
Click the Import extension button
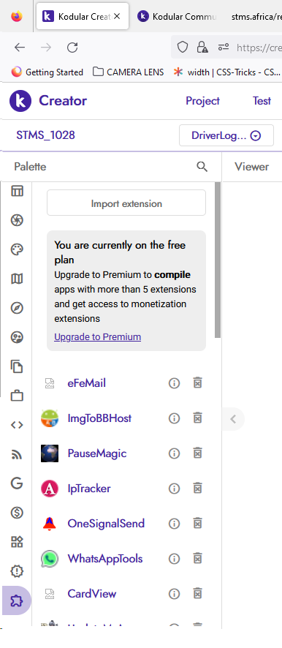point(126,203)
